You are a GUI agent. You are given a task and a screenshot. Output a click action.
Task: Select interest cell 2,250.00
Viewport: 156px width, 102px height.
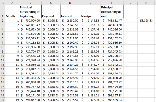point(70,21)
